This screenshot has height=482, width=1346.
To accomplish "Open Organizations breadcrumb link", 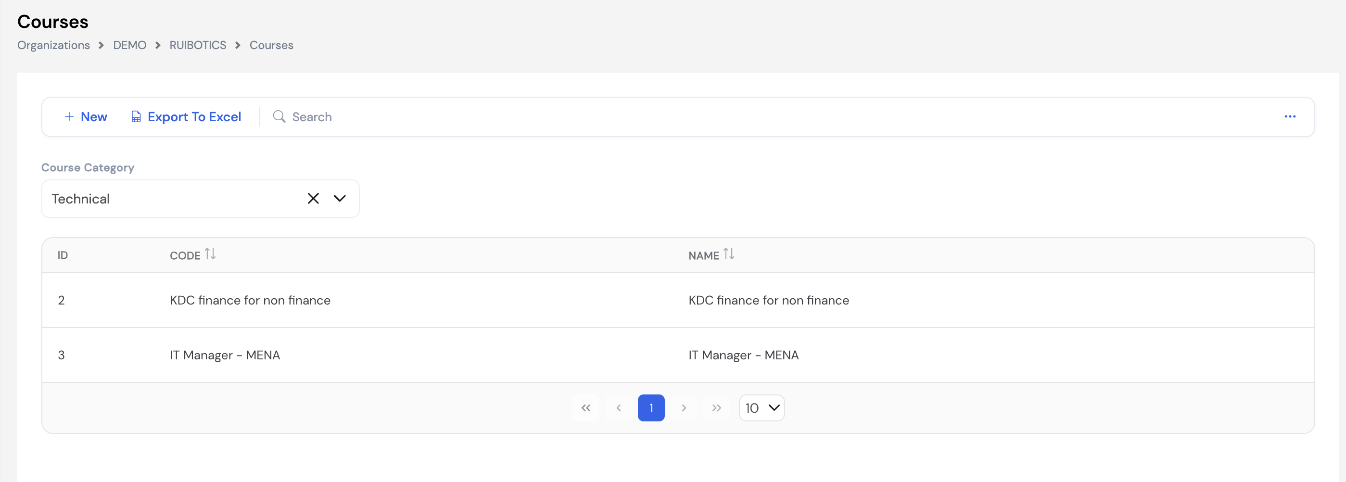I will (53, 45).
